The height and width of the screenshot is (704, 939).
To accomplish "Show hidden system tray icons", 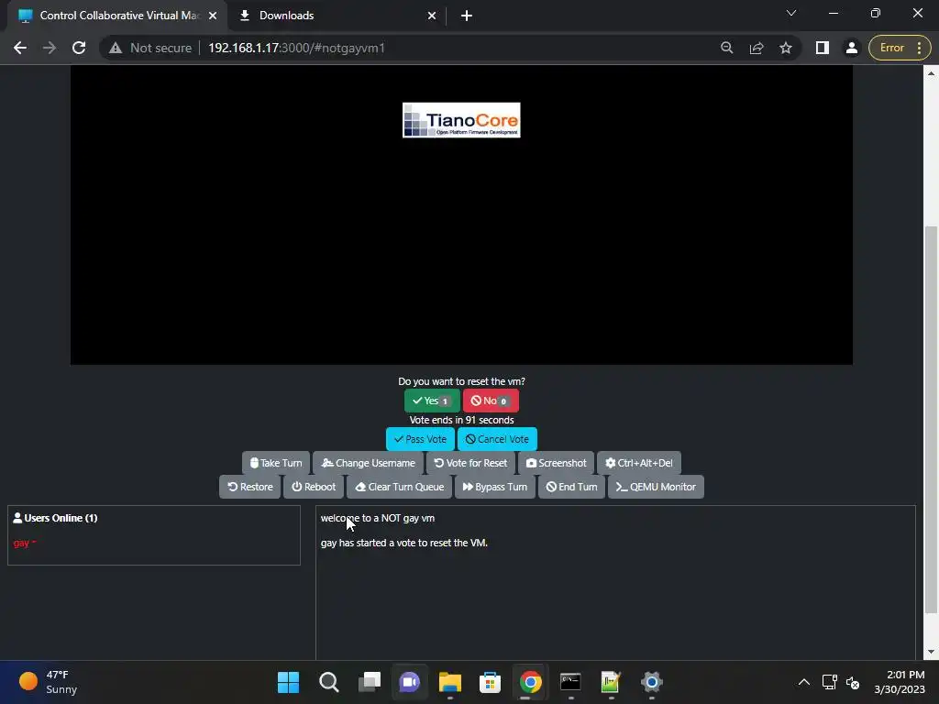I will point(803,682).
